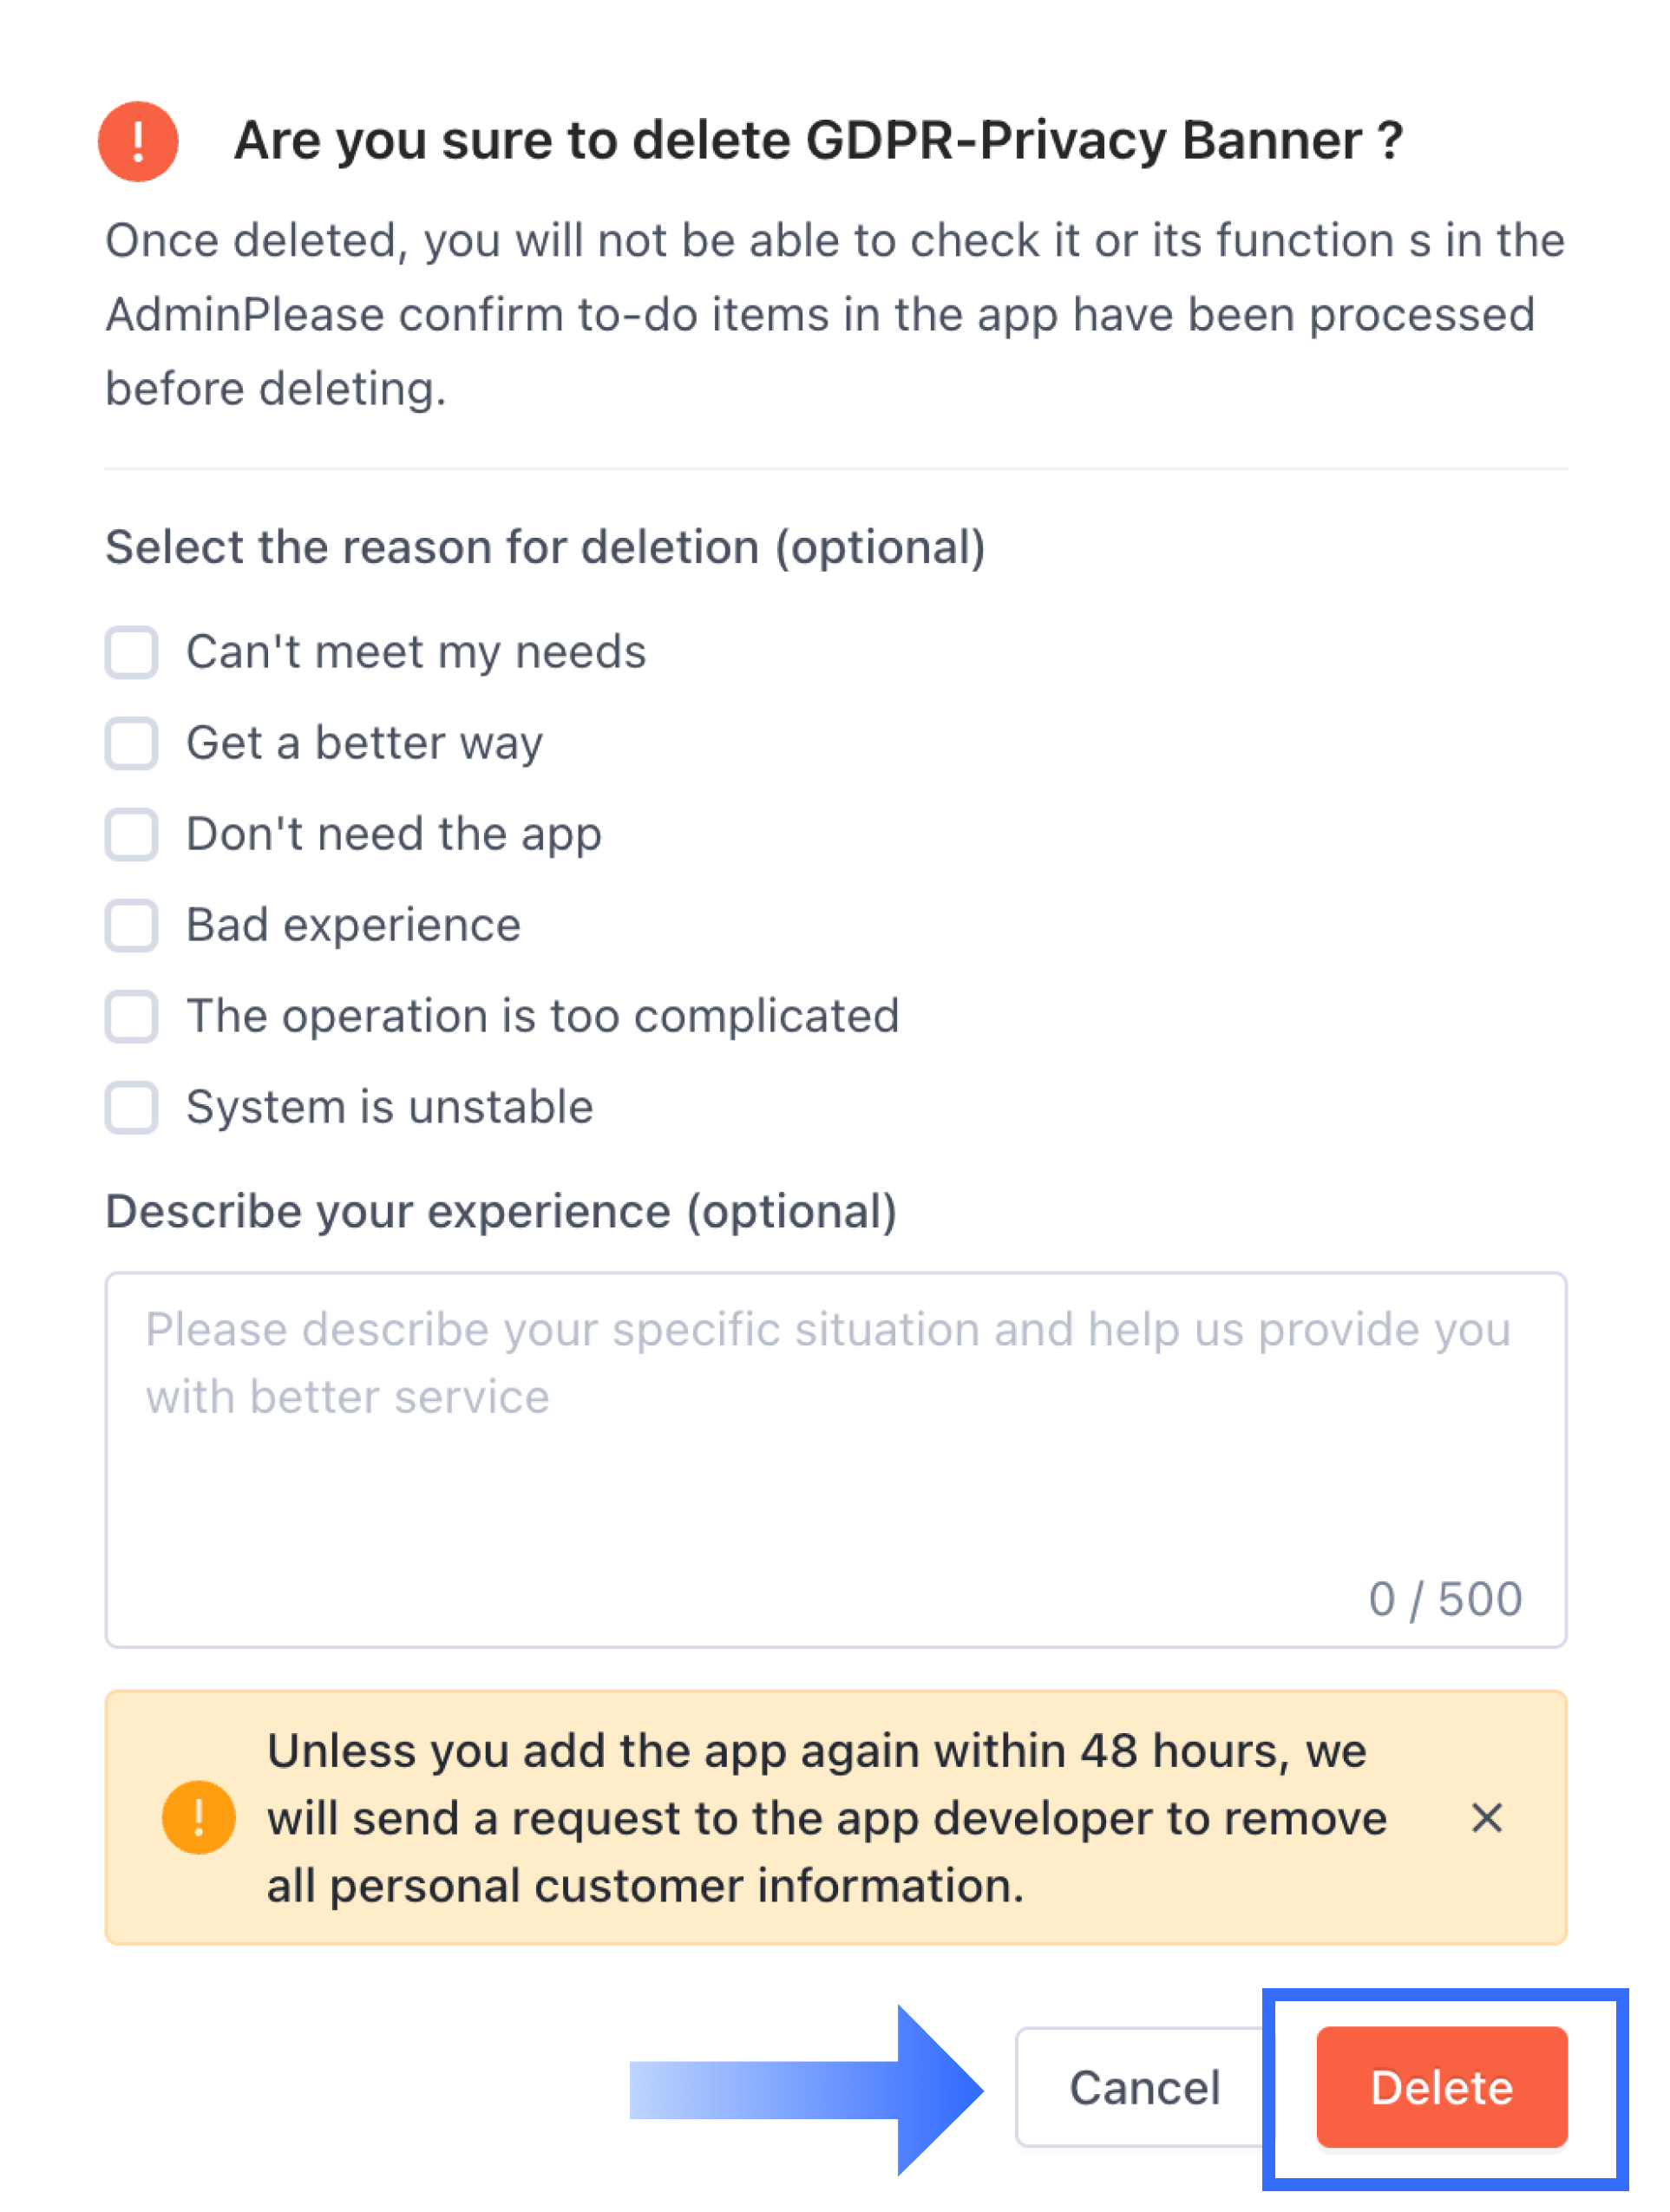The width and height of the screenshot is (1670, 2212).
Task: Click the warning text about 48 hours
Action: tap(826, 1817)
